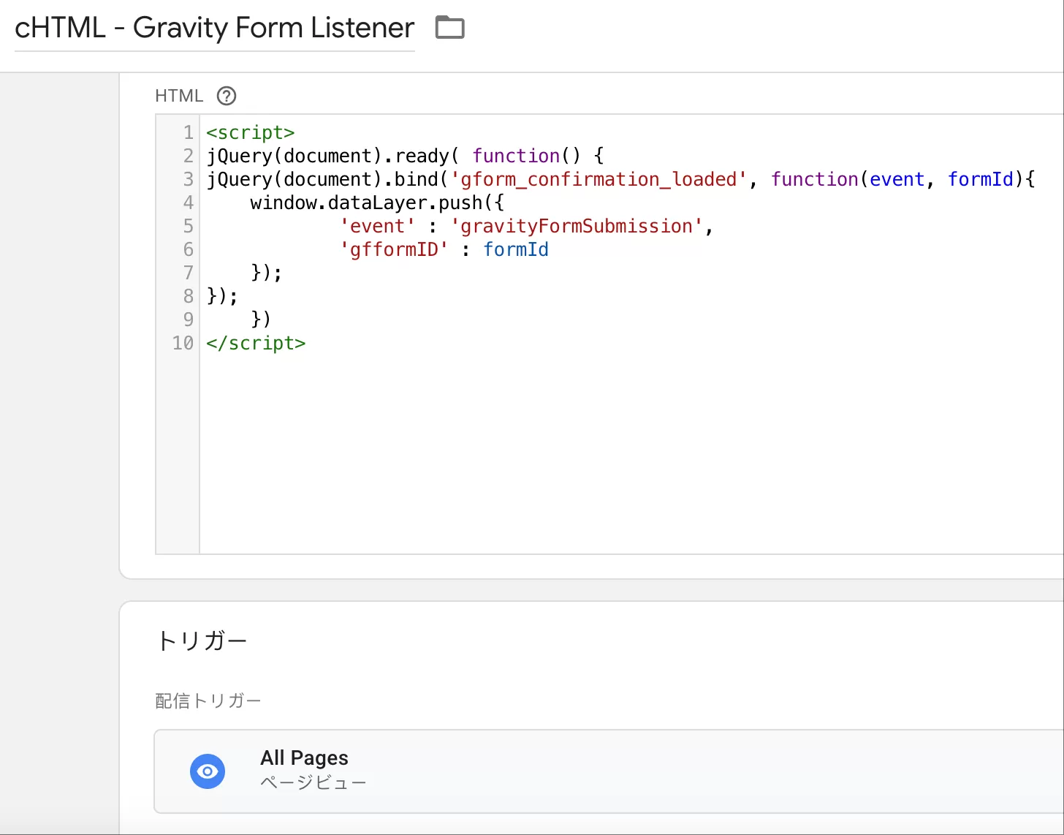Open the HTML help question-mark icon

pyautogui.click(x=227, y=96)
